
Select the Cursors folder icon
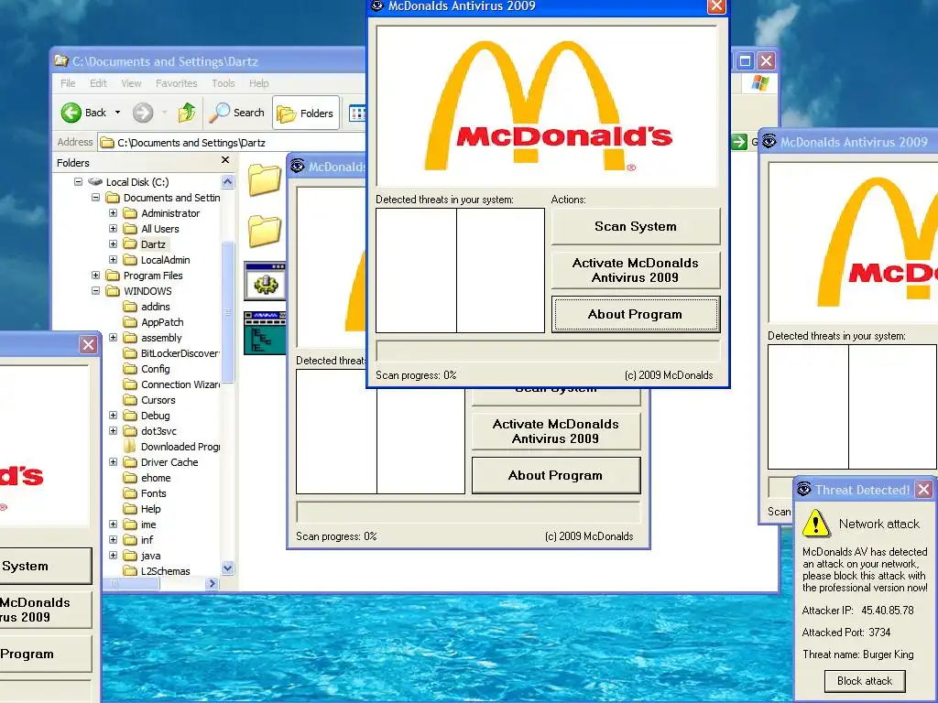pos(130,400)
